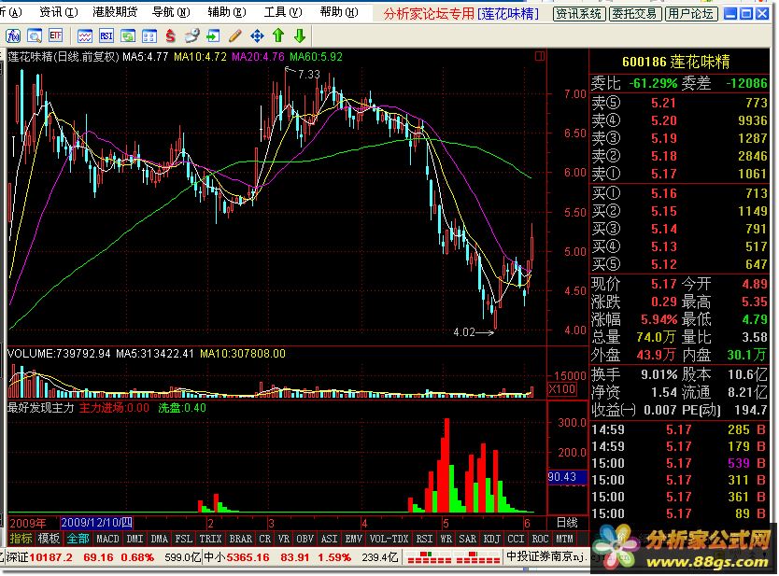Switch to the SAR indicator tab
The image size is (779, 576).
pos(468,539)
